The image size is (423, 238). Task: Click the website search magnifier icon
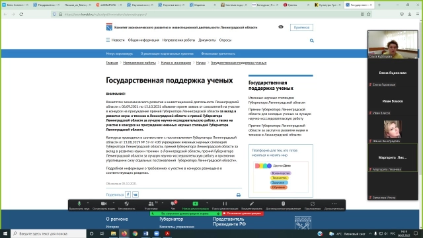coord(312,40)
